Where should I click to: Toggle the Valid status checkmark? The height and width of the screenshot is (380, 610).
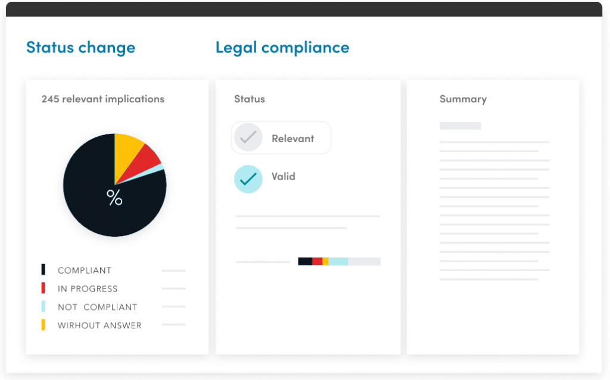(248, 178)
